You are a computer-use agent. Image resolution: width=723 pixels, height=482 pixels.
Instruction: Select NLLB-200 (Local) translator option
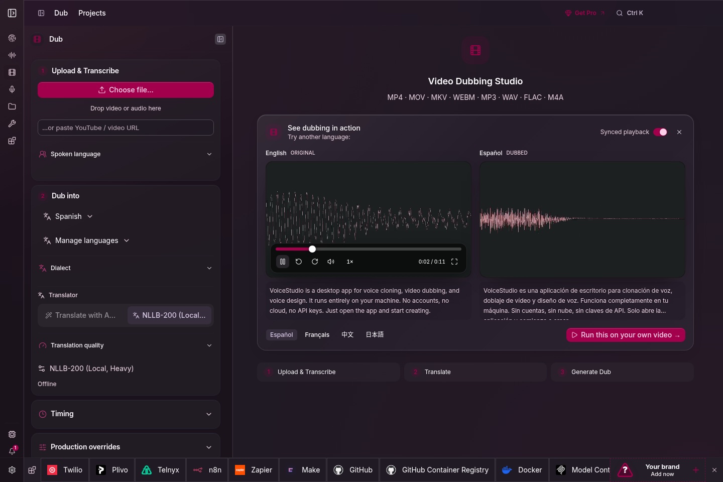coord(170,315)
